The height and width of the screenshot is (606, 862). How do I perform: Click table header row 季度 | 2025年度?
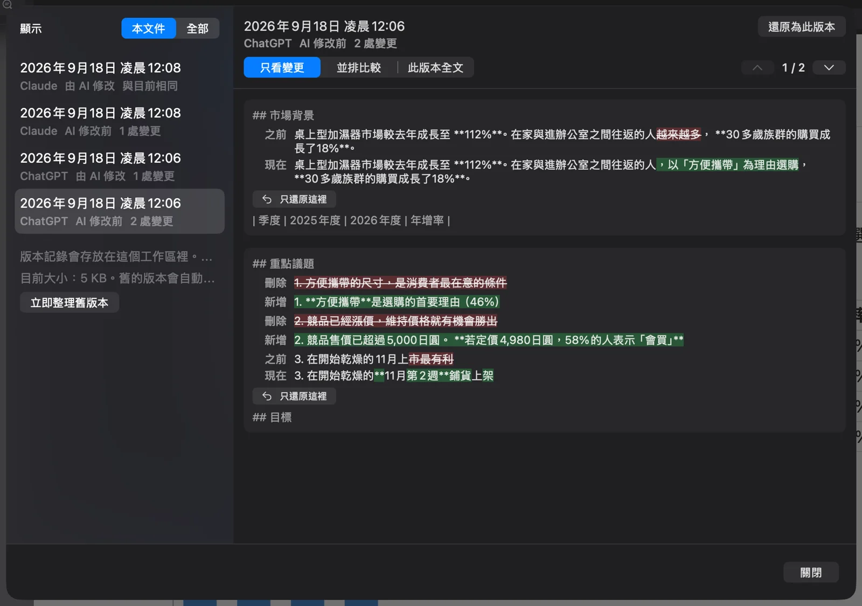tap(351, 220)
